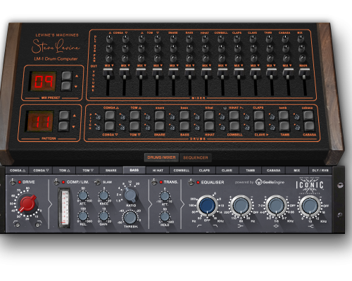Step pattern number down
The height and width of the screenshot is (281, 352).
click(64, 126)
